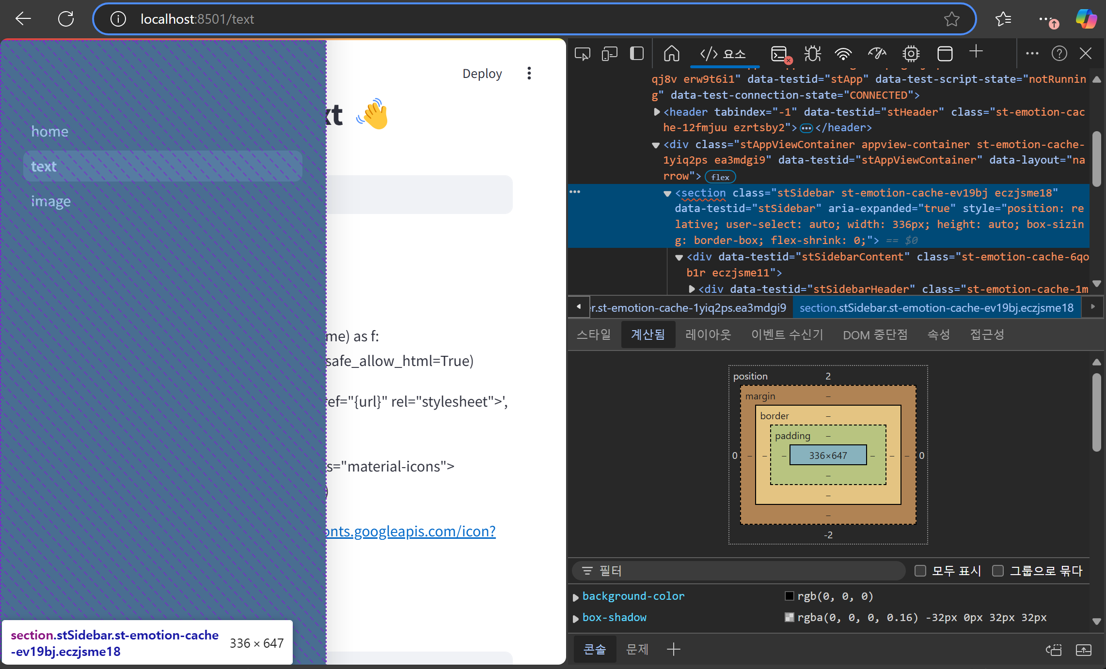Click the box-shadow color swatch

pos(790,617)
